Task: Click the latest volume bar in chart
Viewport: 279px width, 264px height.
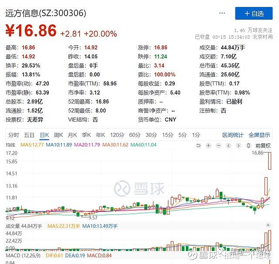Action: pyautogui.click(x=270, y=240)
